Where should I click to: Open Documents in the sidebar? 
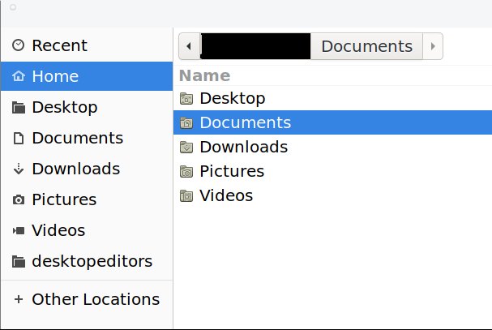tap(87, 138)
